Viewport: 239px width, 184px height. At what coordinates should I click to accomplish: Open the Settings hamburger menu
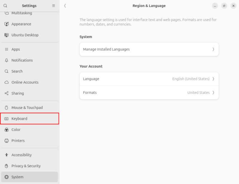point(53,6)
